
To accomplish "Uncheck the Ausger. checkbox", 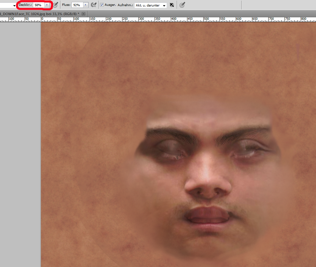I will tap(102, 5).
